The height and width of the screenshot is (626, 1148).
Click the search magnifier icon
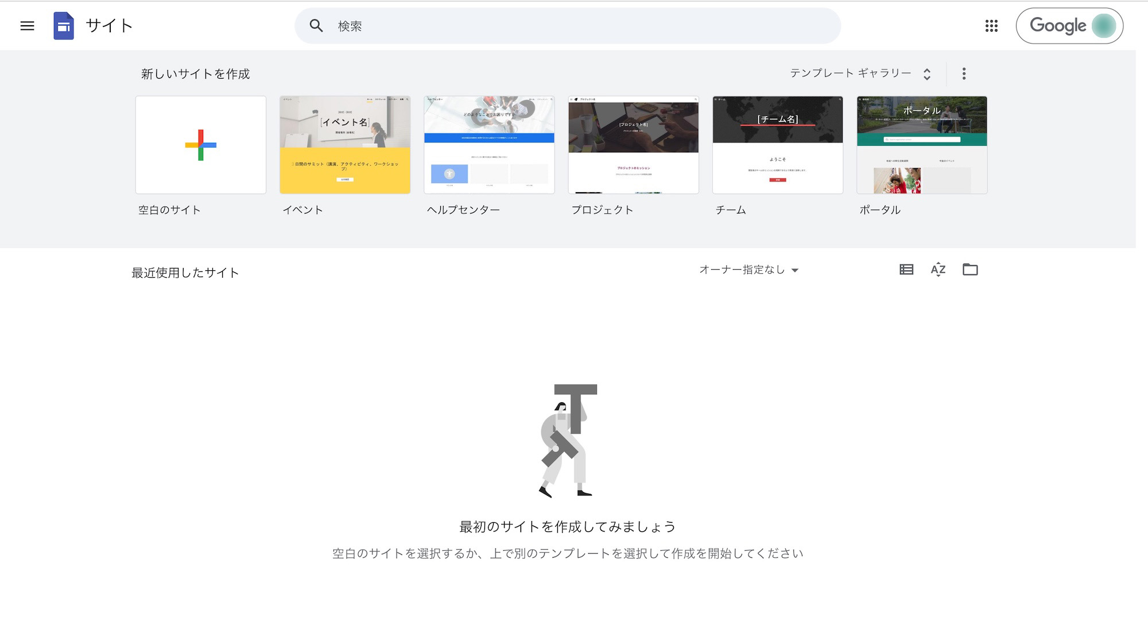tap(316, 26)
